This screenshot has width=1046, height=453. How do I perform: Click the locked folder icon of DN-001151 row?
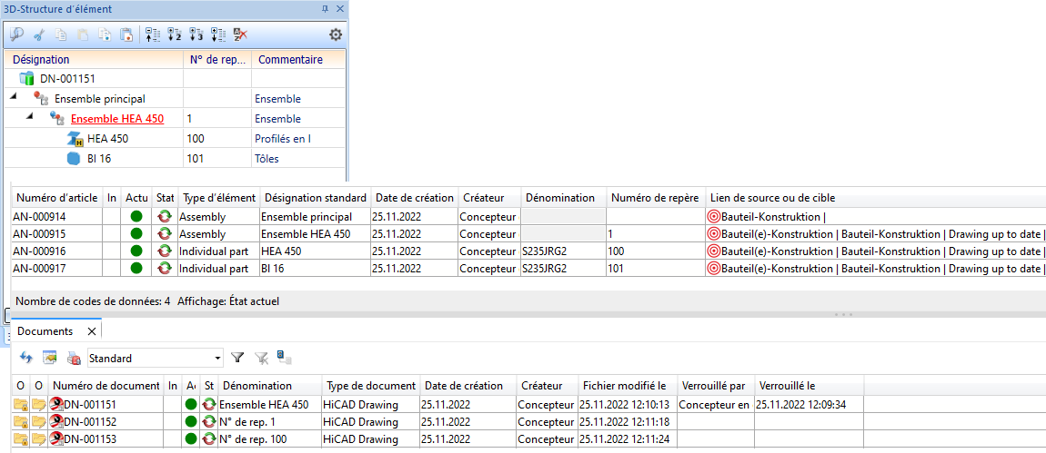click(21, 404)
